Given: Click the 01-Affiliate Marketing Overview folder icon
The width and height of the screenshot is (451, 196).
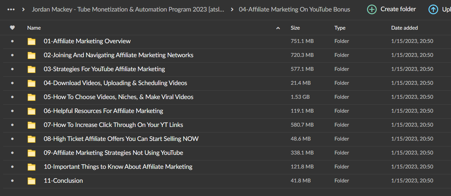Looking at the screenshot, I should [x=32, y=41].
